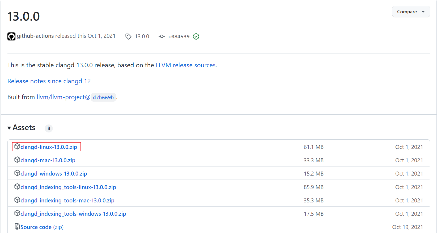Image resolution: width=437 pixels, height=233 pixels.
Task: Click the 13.0.0 release title heading
Action: [x=24, y=16]
